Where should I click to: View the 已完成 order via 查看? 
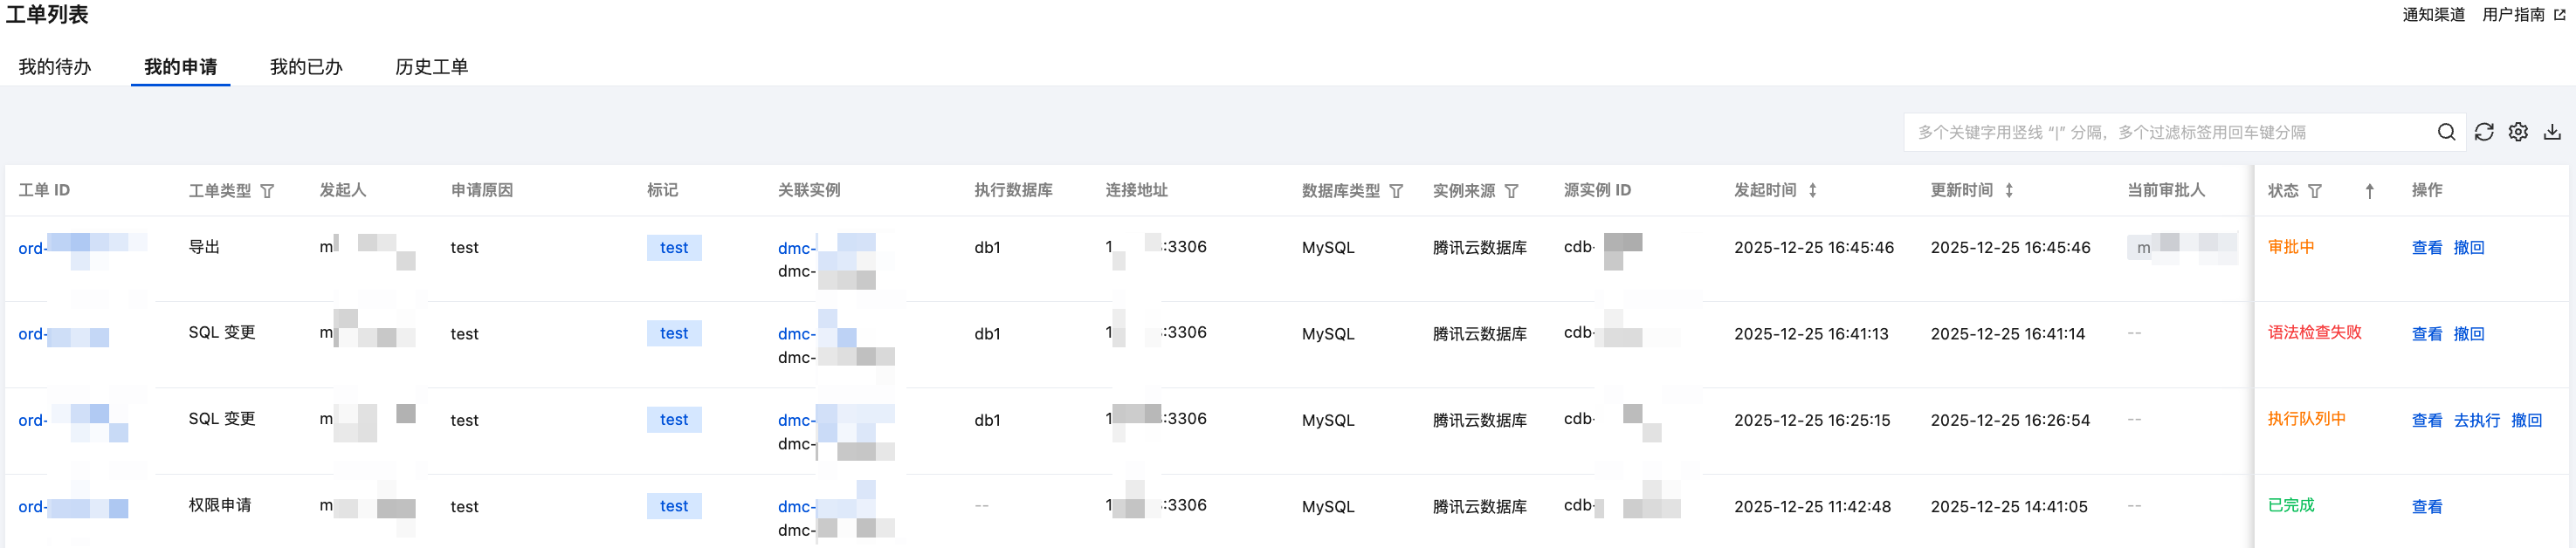click(x=2426, y=507)
